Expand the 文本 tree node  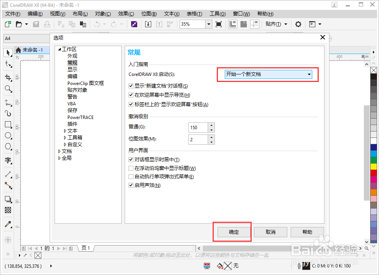click(x=65, y=131)
